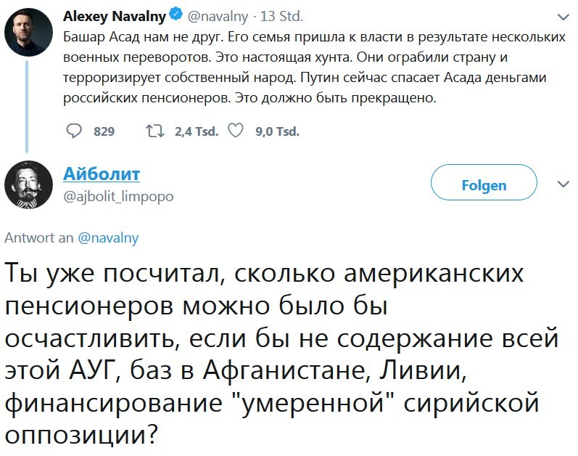578x456 pixels.
Task: Retweet Navalny's tweet using the retweet icon
Action: point(155,131)
